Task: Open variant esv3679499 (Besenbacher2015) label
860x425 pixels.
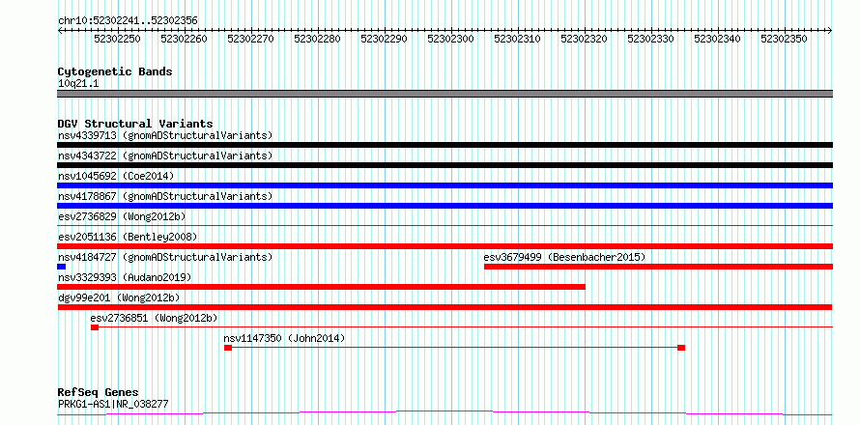Action: (564, 257)
